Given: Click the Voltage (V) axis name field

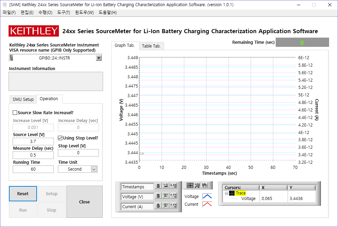Looking at the screenshot, I should [138, 197].
